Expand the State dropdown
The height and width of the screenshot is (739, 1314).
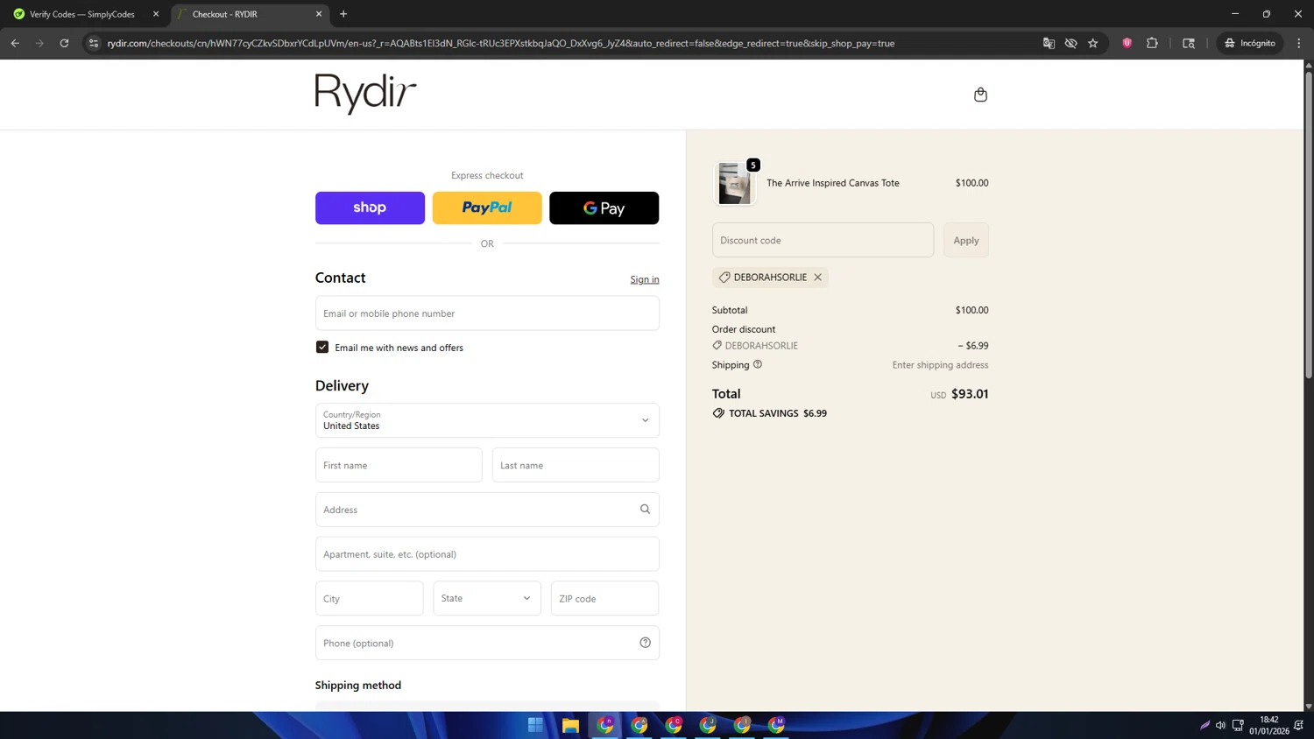[x=487, y=598]
